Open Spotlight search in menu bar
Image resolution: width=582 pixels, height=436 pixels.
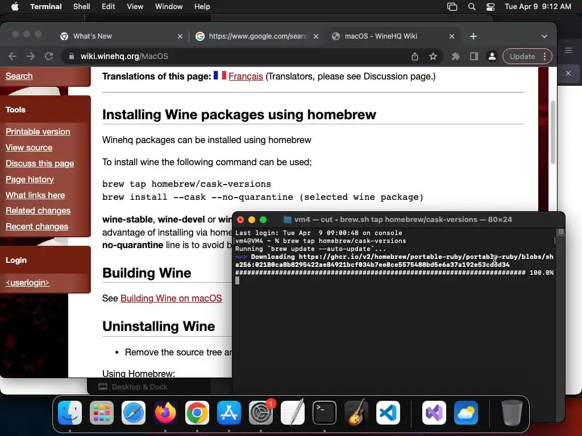(x=472, y=7)
